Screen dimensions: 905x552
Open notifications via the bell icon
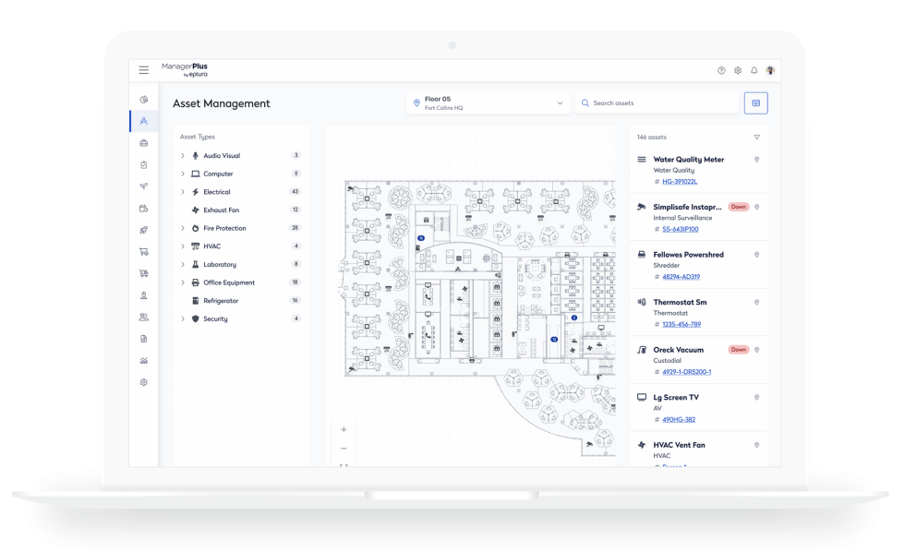pos(754,69)
